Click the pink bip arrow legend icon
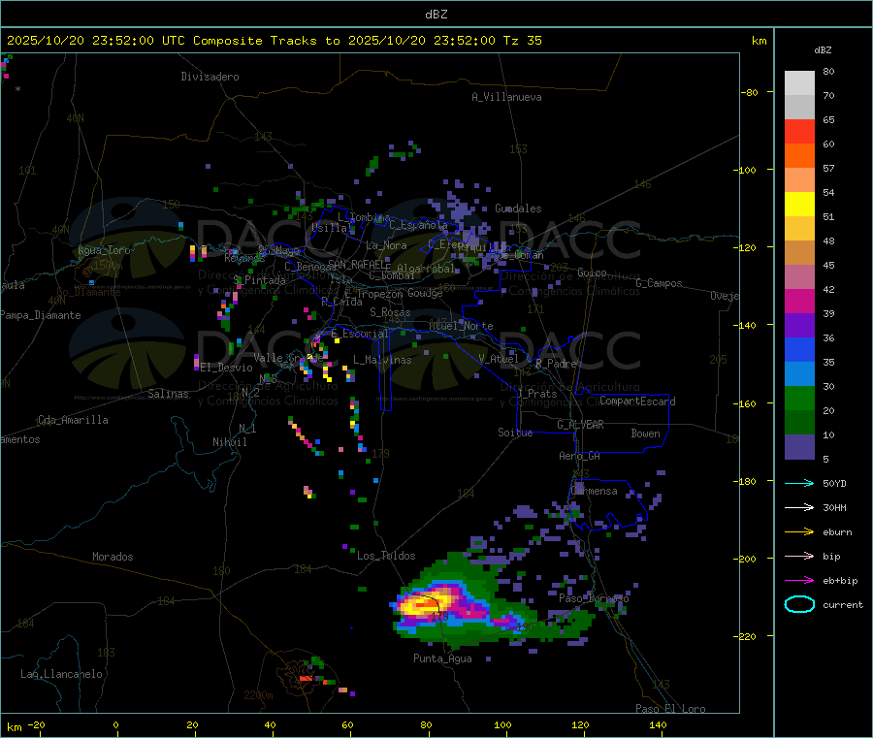Viewport: 873px width, 738px height. [799, 556]
